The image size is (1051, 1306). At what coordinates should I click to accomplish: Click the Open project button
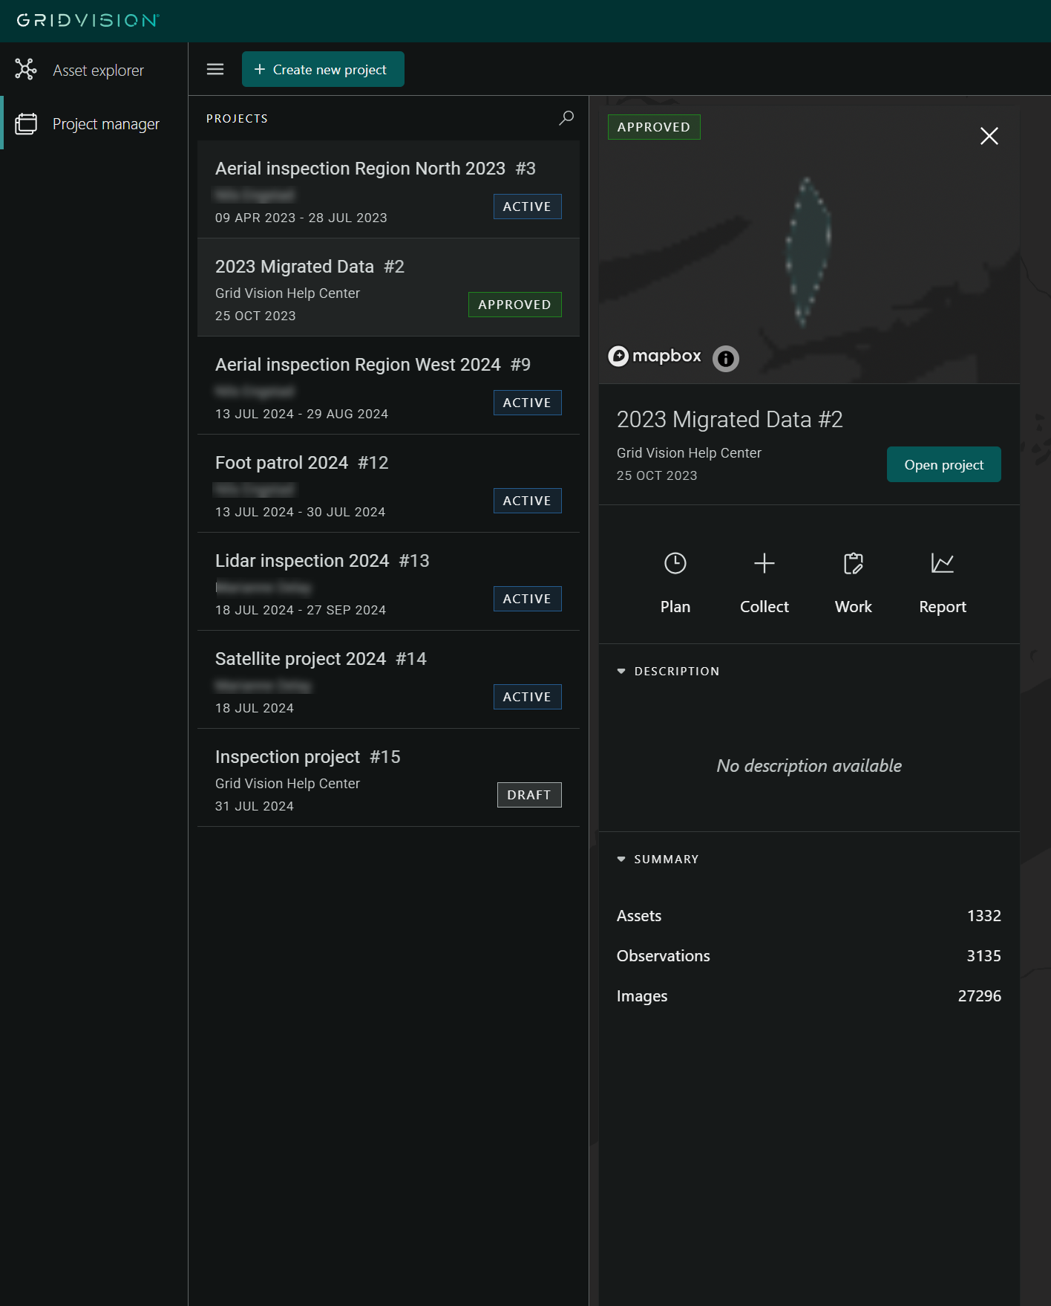943,465
